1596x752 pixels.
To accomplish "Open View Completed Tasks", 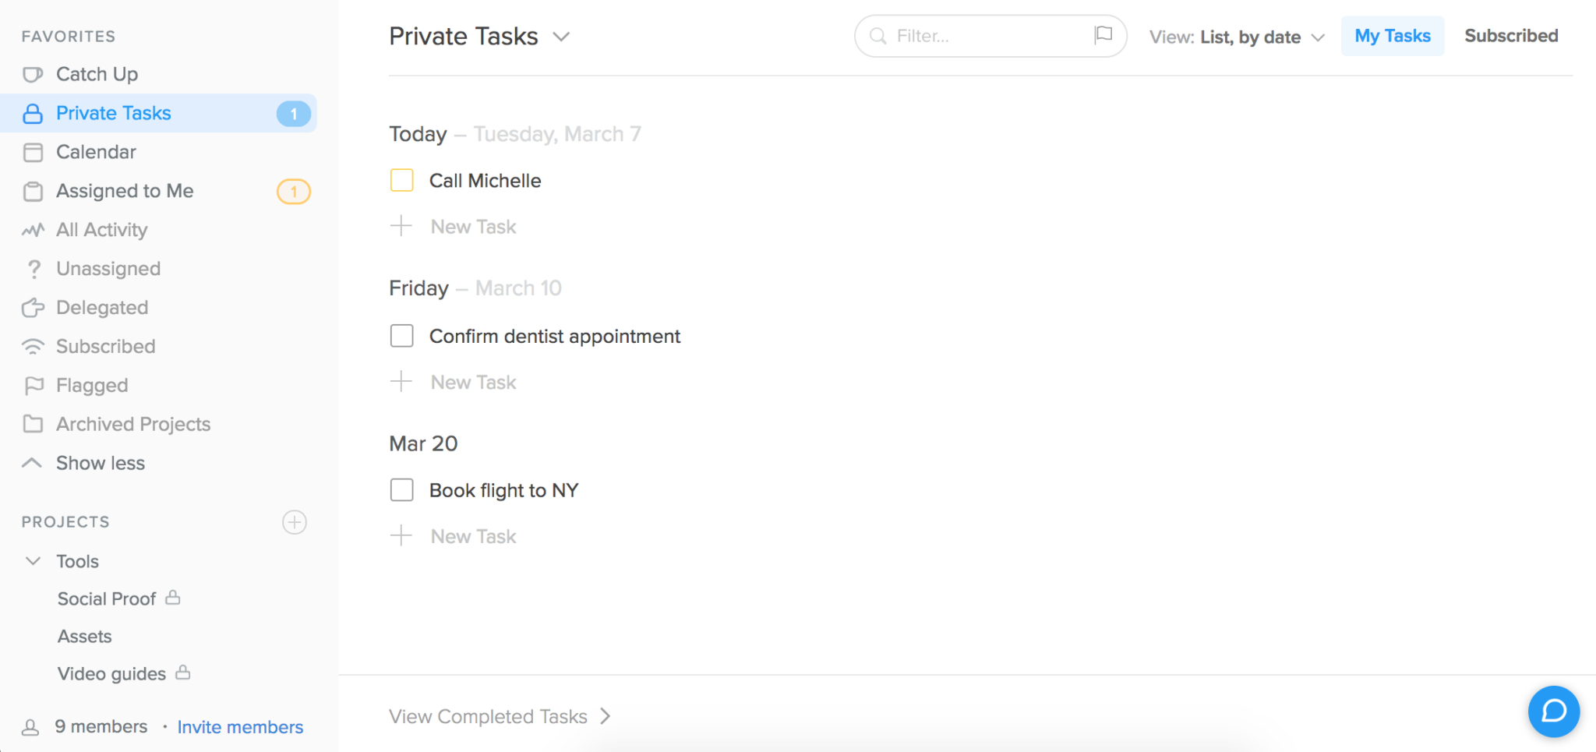I will [x=500, y=716].
